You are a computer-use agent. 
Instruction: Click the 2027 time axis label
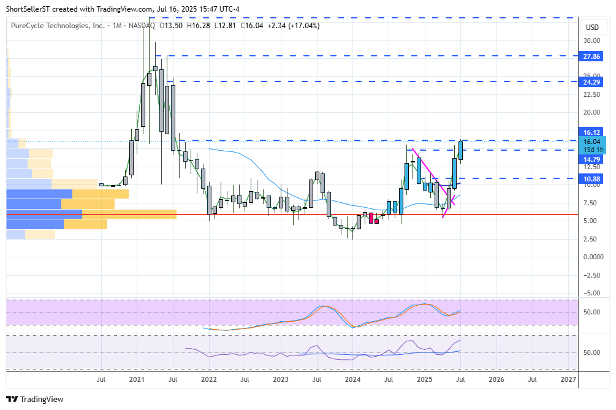click(x=568, y=379)
